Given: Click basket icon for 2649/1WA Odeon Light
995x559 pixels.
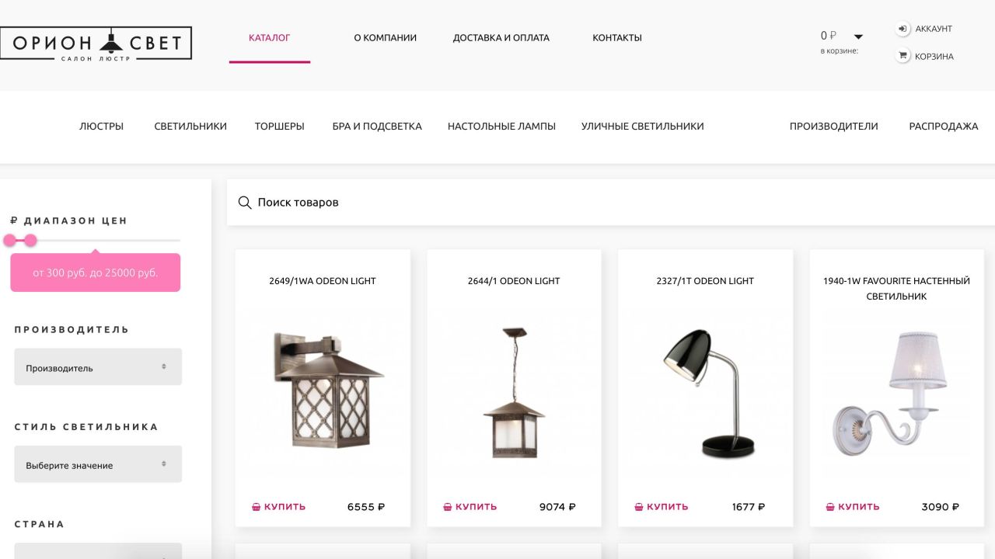Looking at the screenshot, I should click(256, 507).
